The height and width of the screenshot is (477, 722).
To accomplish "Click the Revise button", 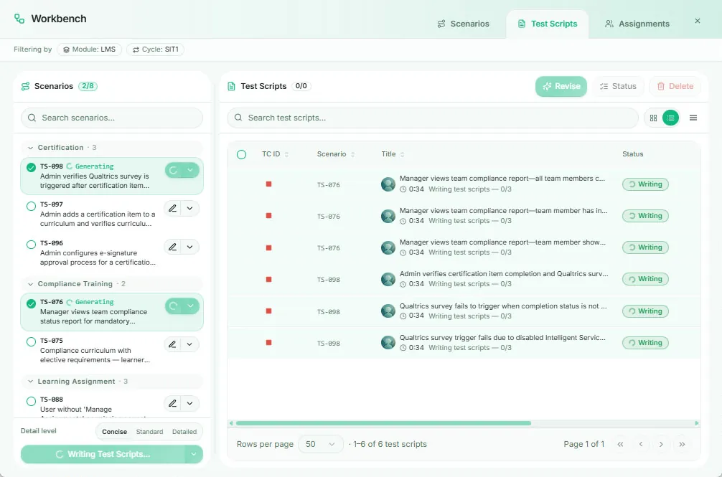I will point(561,87).
